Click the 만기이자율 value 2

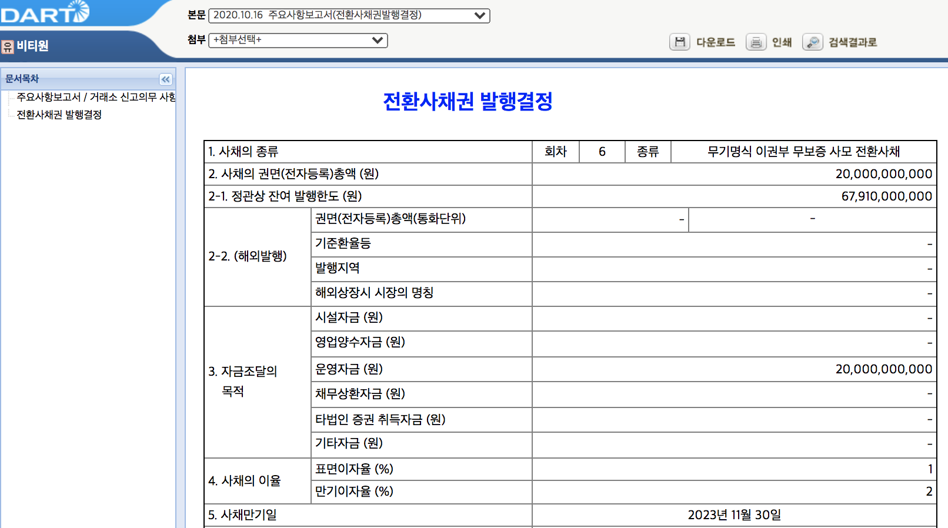929,492
